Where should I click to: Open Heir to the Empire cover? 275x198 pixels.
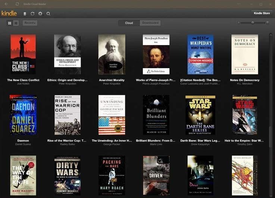click(x=245, y=115)
